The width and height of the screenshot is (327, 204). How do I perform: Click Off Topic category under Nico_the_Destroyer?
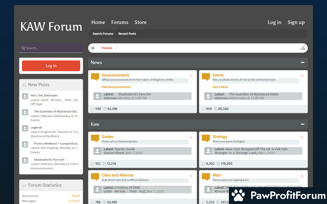coord(37,104)
